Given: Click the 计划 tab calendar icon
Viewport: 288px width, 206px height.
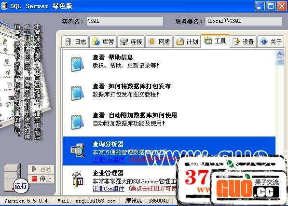Looking at the screenshot, I should click(x=180, y=41).
